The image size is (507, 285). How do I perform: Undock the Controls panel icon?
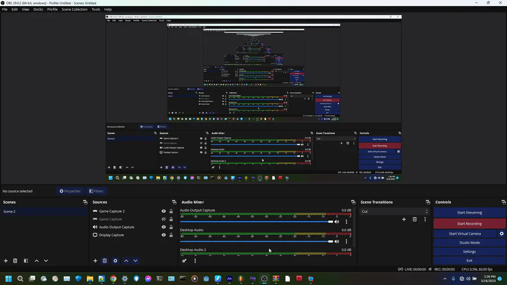(504, 202)
